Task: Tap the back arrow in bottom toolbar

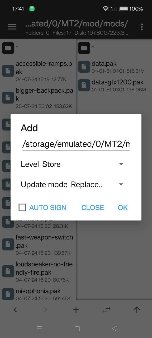Action: tap(15, 310)
